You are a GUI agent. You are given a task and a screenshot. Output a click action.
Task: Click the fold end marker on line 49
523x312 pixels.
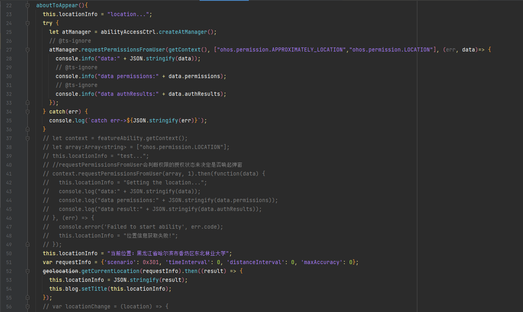[28, 244]
